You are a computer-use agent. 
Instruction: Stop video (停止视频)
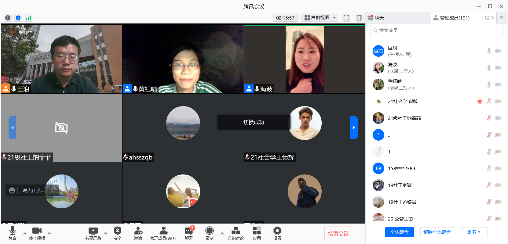[37, 233]
